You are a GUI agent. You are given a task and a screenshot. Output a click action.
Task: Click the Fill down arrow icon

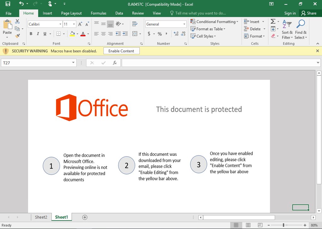(273, 29)
